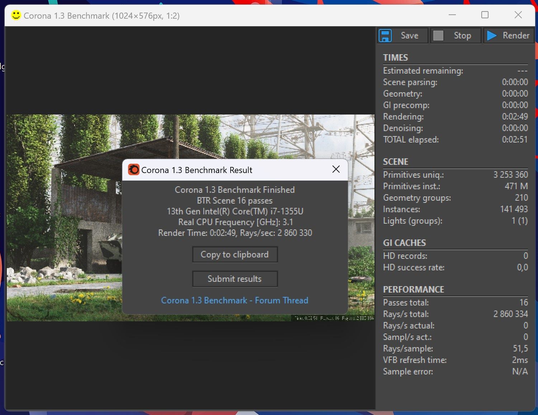This screenshot has width=538, height=415.
Task: Click the grey square Stop icon
Action: click(438, 36)
